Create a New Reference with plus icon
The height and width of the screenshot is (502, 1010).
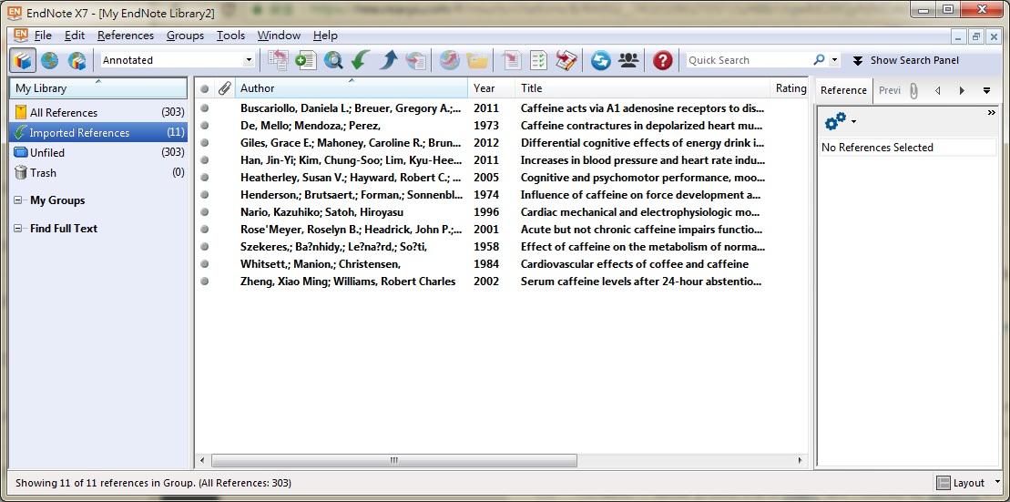pos(305,60)
